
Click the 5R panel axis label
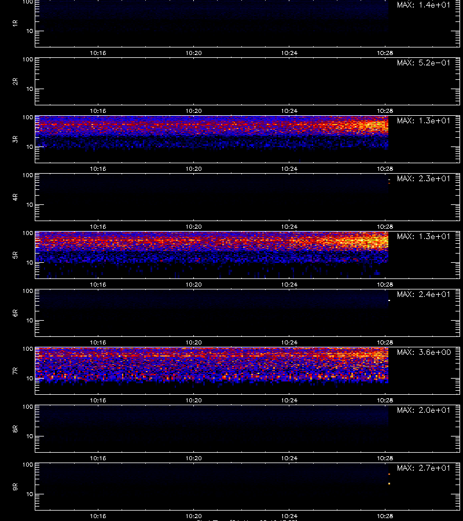(x=15, y=255)
